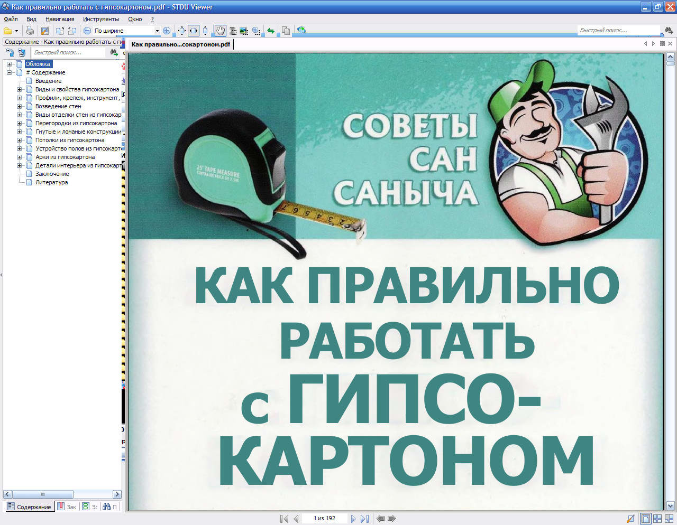Image resolution: width=677 pixels, height=525 pixels.
Task: Open the 'Заключение' chapter in contents
Action: [x=52, y=174]
